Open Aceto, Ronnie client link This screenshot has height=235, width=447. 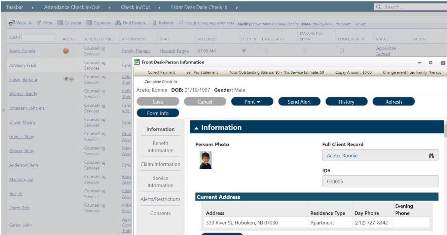22,51
